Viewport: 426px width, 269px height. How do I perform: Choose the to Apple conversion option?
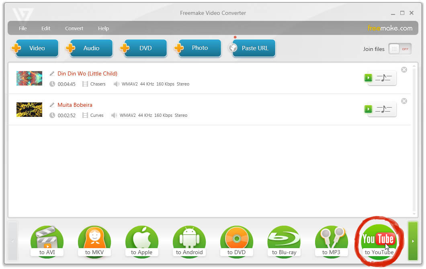[x=142, y=242]
